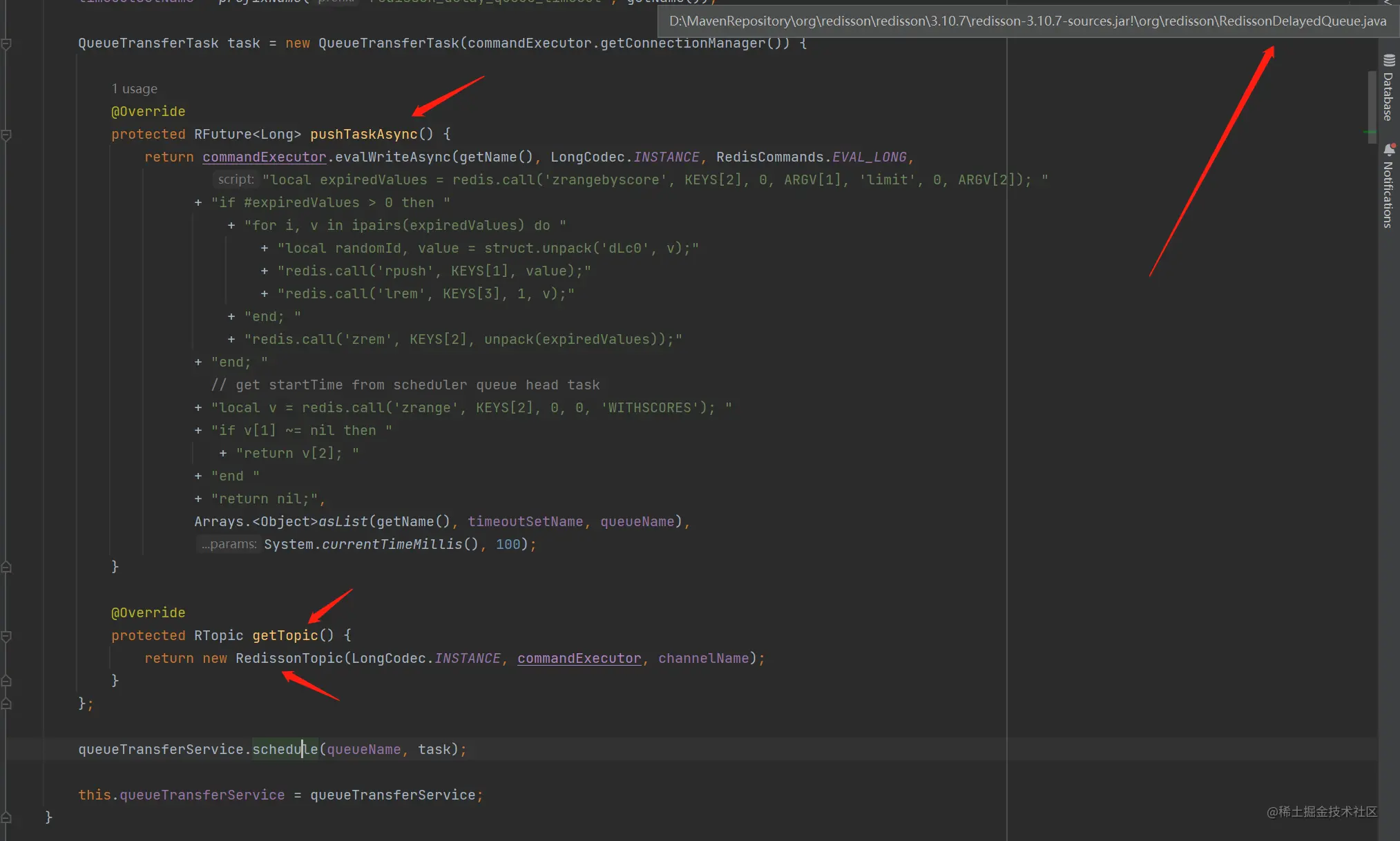Viewport: 1400px width, 841px height.
Task: Click the rpush redis.call string
Action: (434, 271)
